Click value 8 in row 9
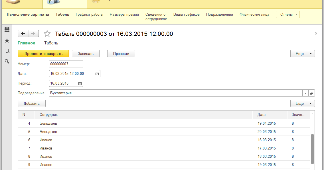 pos(293,165)
